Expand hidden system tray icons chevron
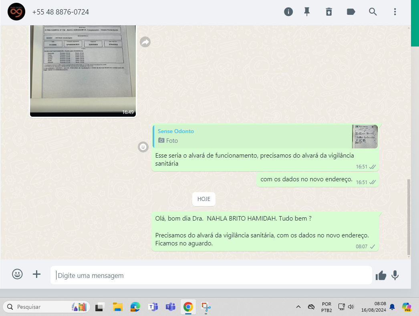 coord(298,307)
